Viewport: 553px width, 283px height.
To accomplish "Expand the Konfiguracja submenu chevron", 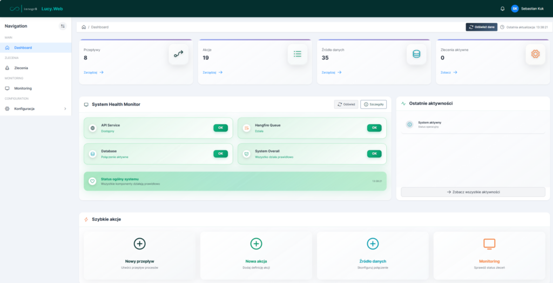I will pos(65,109).
